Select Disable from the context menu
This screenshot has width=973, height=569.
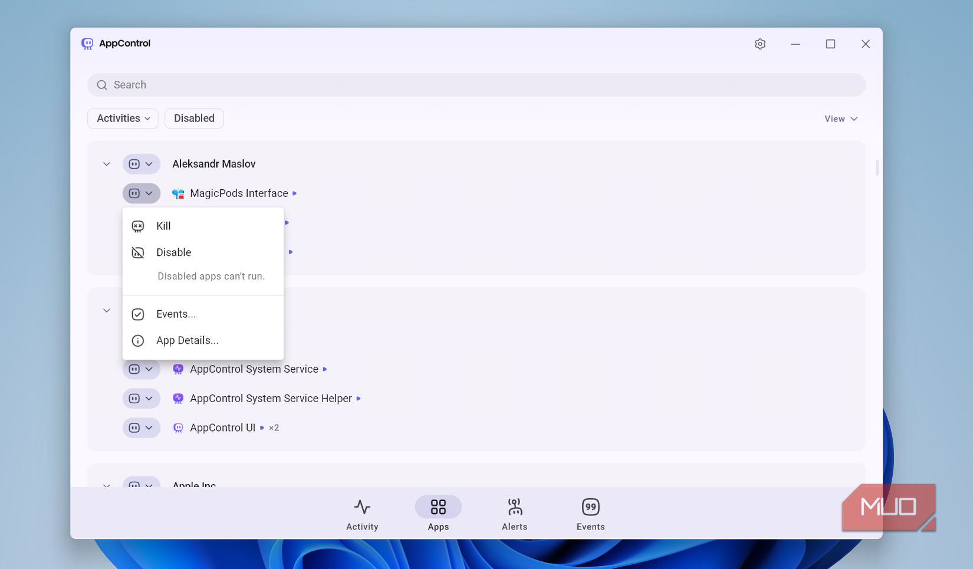coord(173,252)
